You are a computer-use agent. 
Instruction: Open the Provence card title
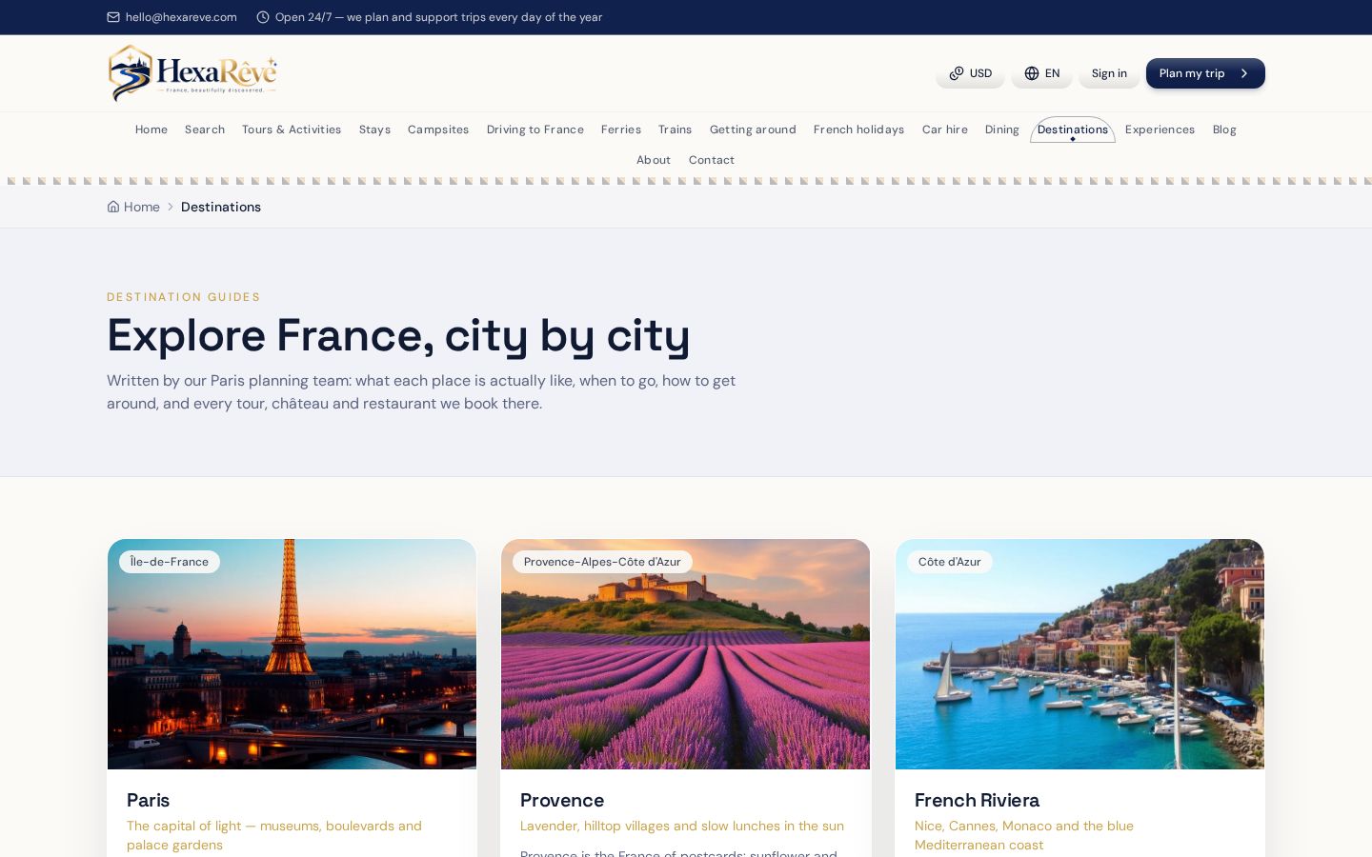point(562,800)
